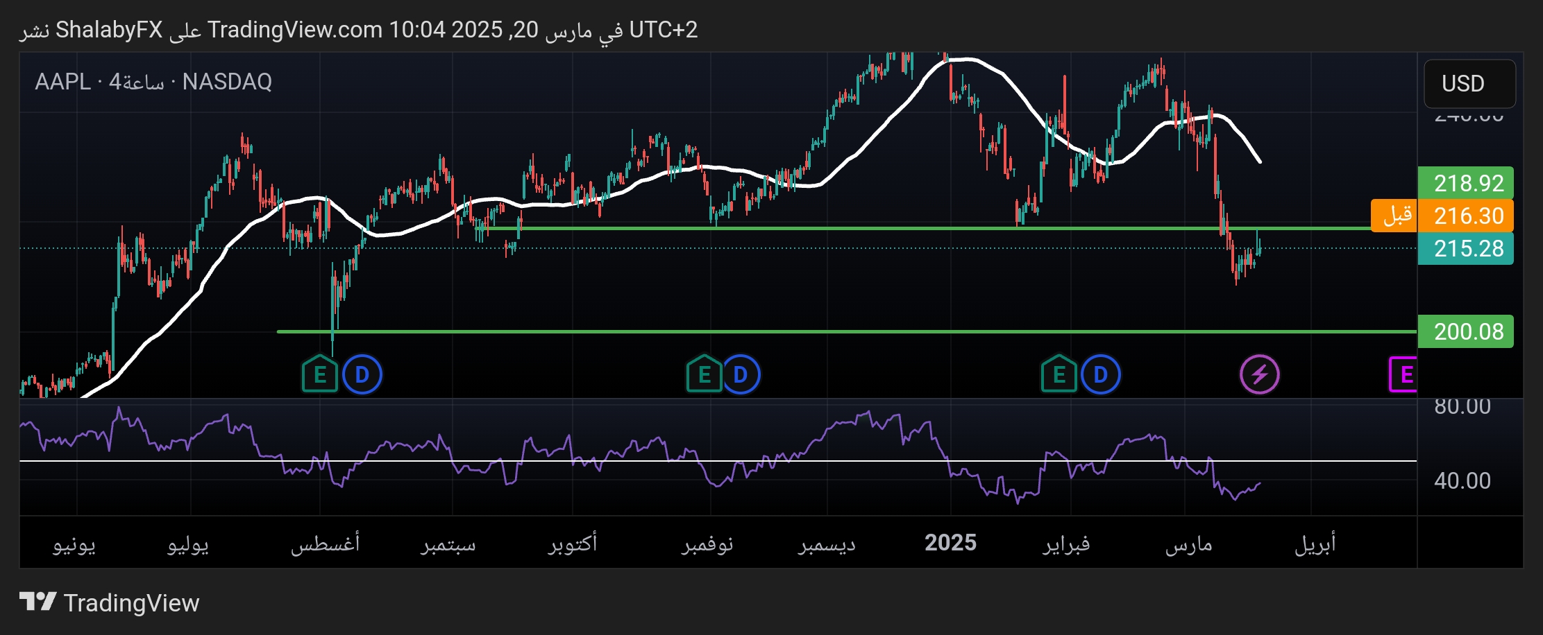Click the ديسمبر month label
1543x635 pixels.
[x=827, y=544]
